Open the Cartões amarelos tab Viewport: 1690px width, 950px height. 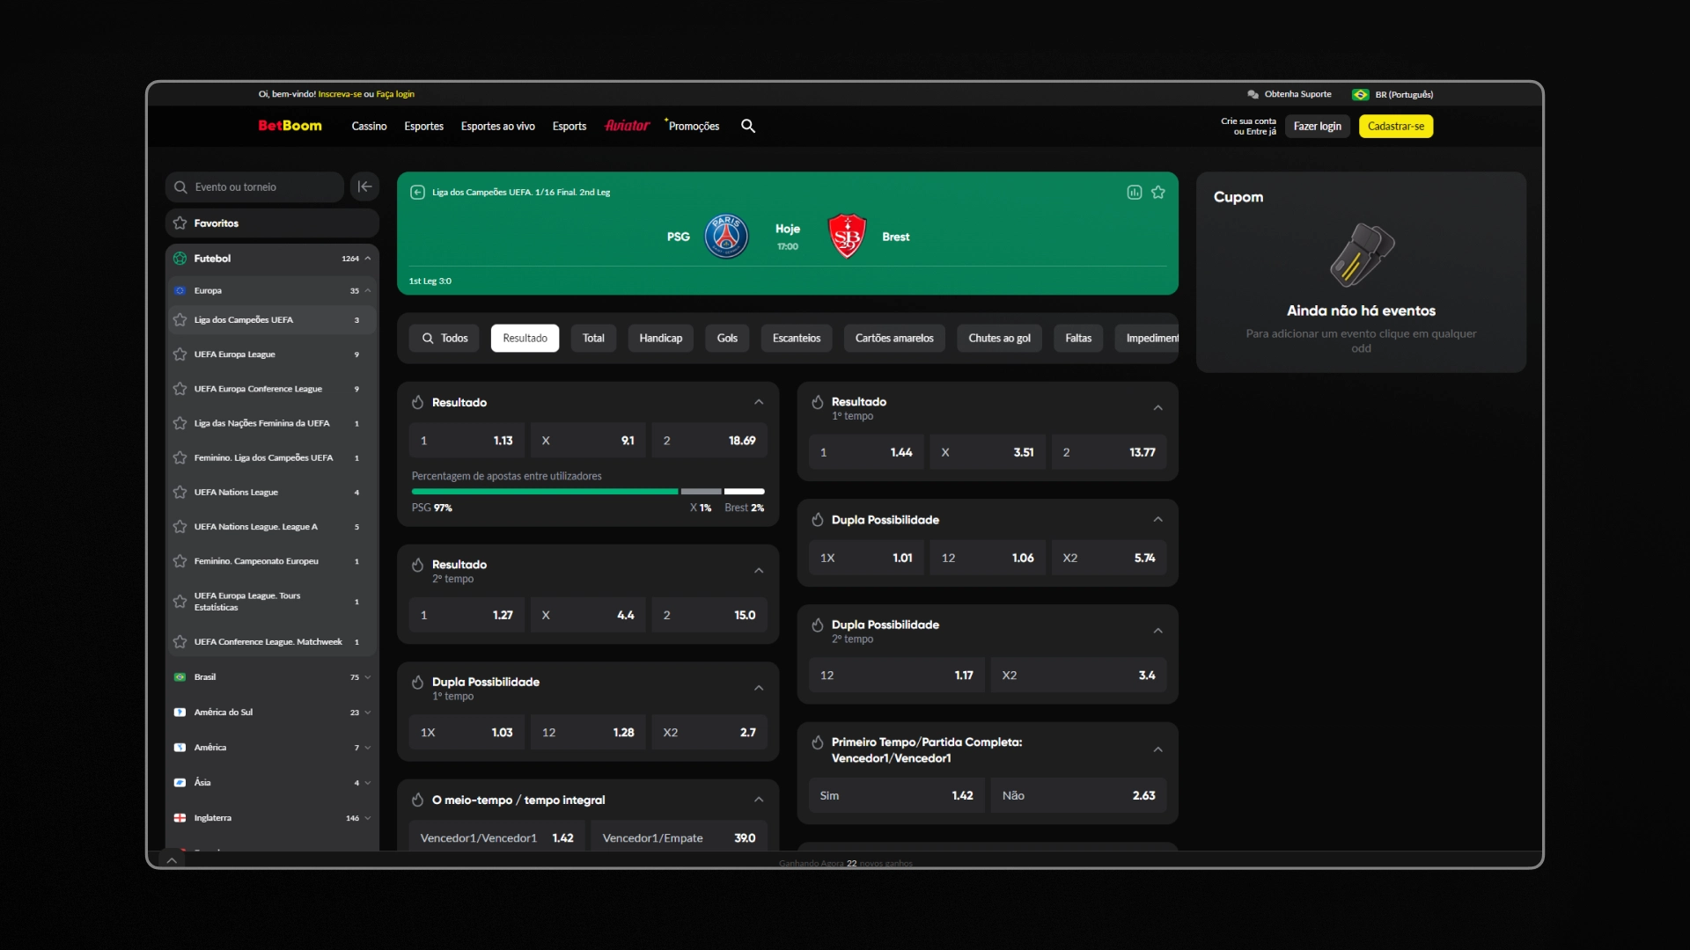coord(894,338)
